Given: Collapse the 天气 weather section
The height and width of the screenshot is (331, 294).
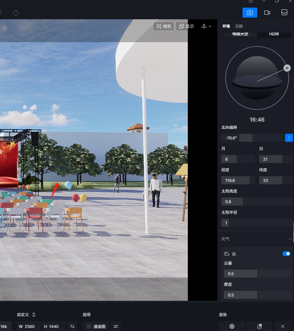Looking at the screenshot, I should 290,239.
